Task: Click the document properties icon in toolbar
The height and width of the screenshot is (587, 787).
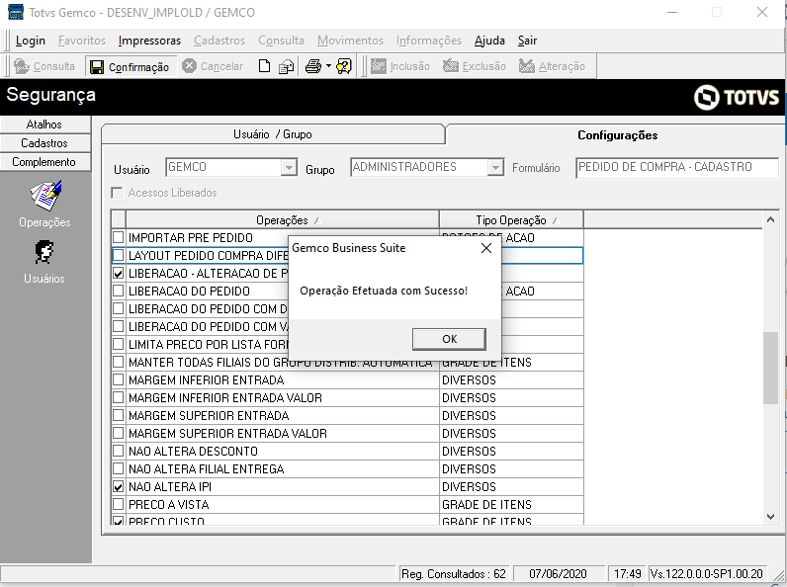Action: [x=286, y=66]
